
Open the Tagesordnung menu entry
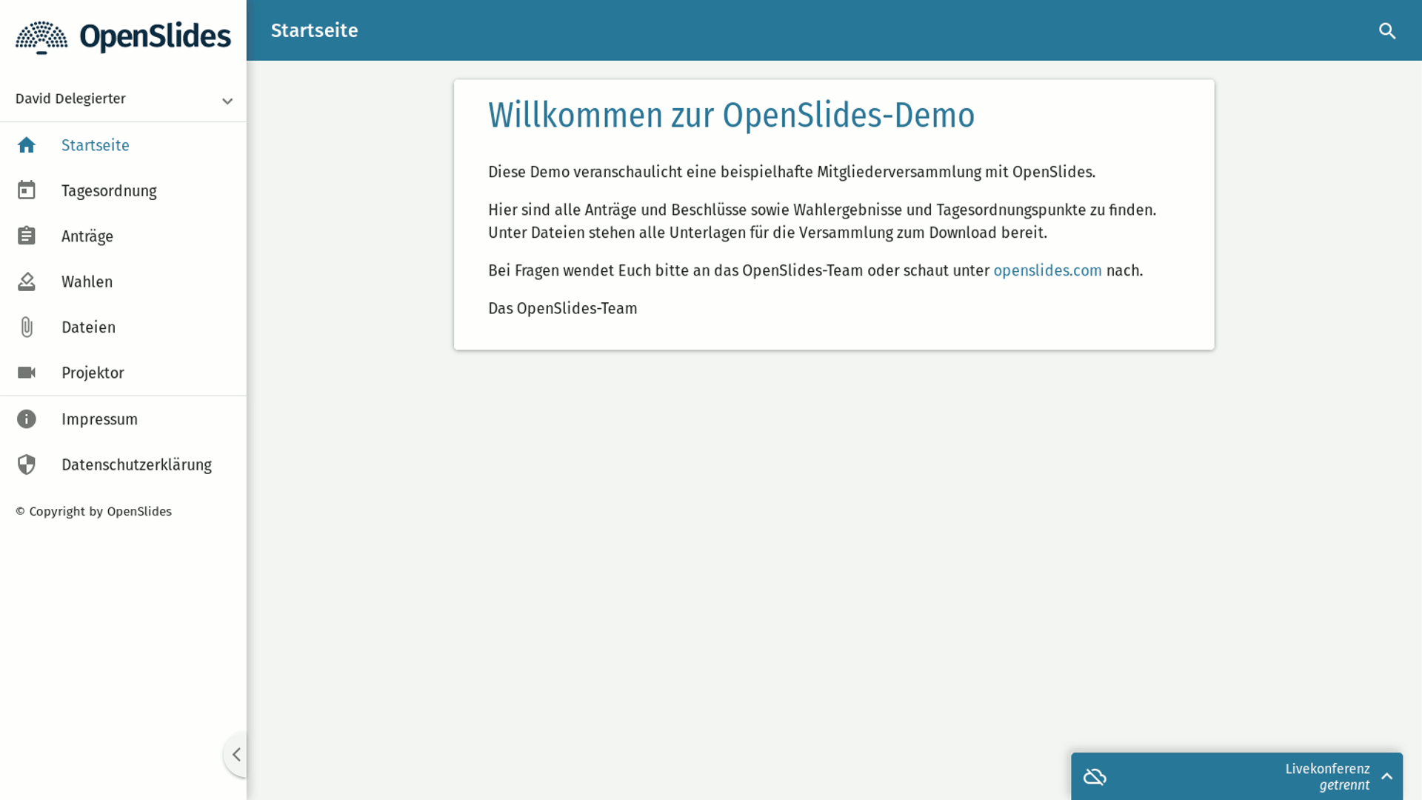109,191
